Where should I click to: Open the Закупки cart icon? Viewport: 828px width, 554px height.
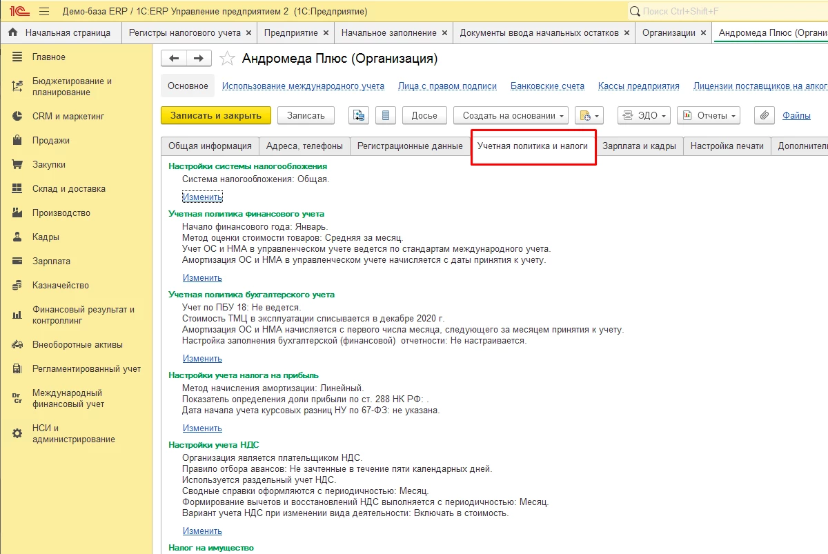[x=18, y=165]
